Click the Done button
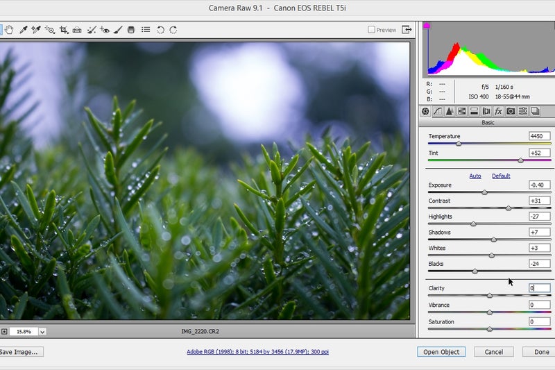 (540, 351)
